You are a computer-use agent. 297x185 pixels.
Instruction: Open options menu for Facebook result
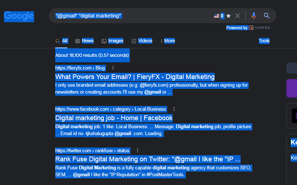point(174,109)
